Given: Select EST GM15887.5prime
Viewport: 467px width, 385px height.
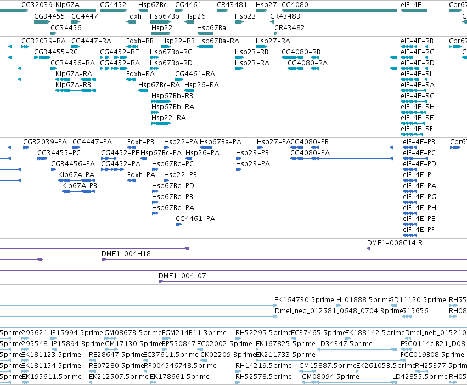Looking at the screenshot, I should (x=327, y=366).
